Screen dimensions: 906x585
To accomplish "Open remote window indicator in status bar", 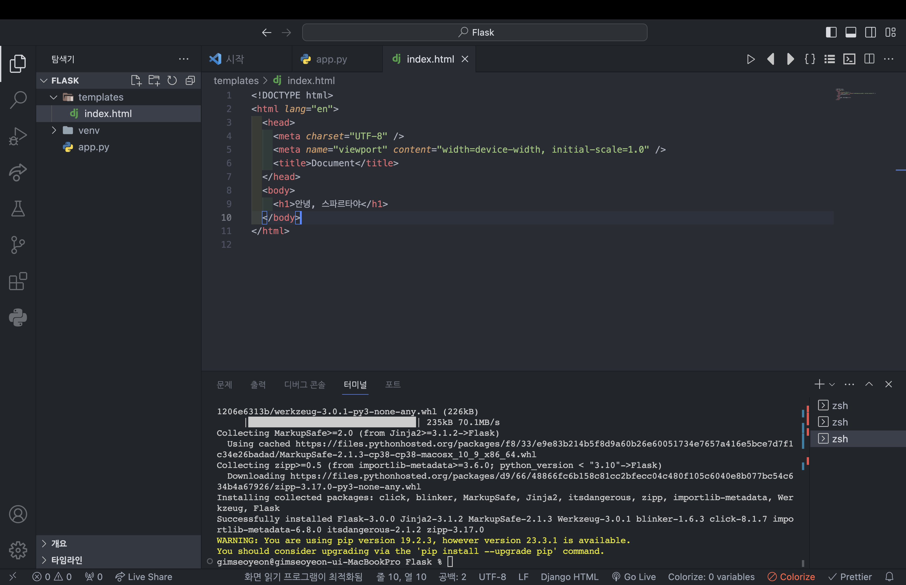I will pos(13,577).
